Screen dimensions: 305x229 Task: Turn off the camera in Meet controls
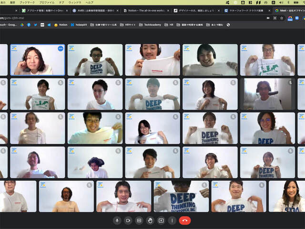pos(128,220)
